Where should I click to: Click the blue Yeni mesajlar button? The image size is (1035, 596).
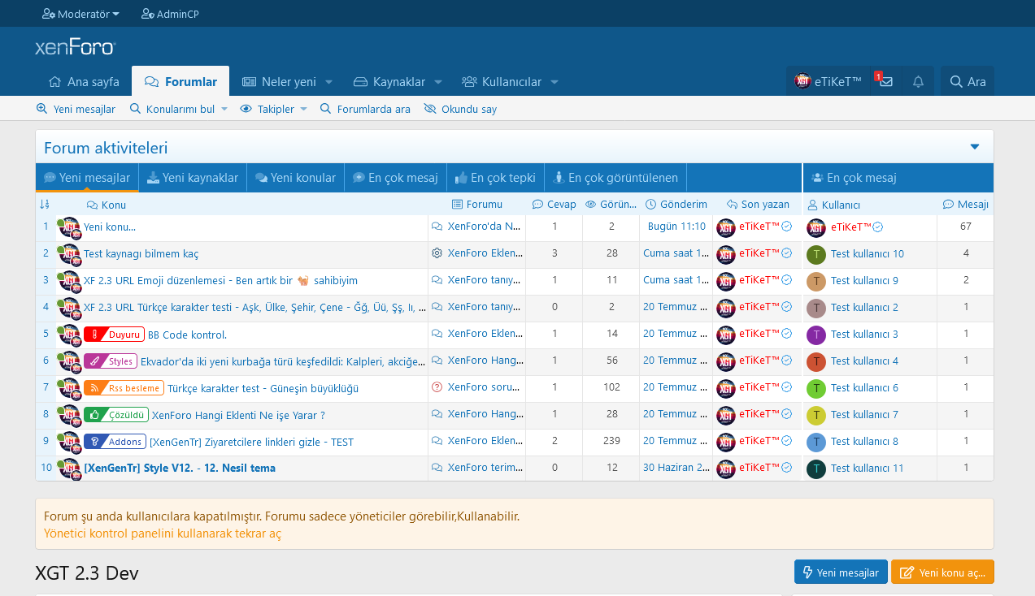[840, 572]
